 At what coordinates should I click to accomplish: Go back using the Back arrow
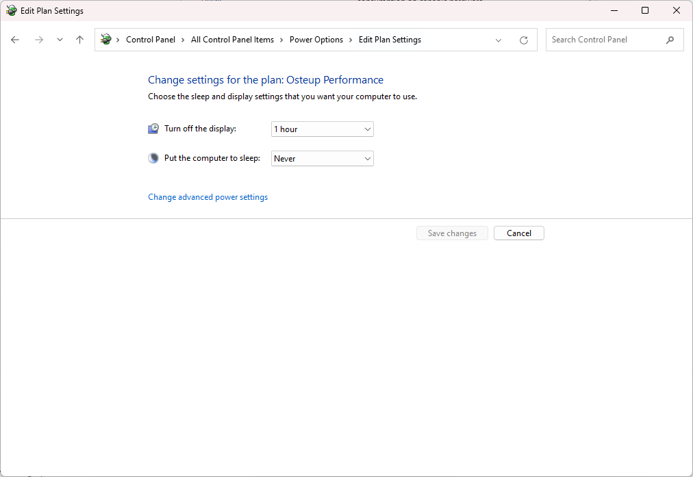pyautogui.click(x=15, y=40)
